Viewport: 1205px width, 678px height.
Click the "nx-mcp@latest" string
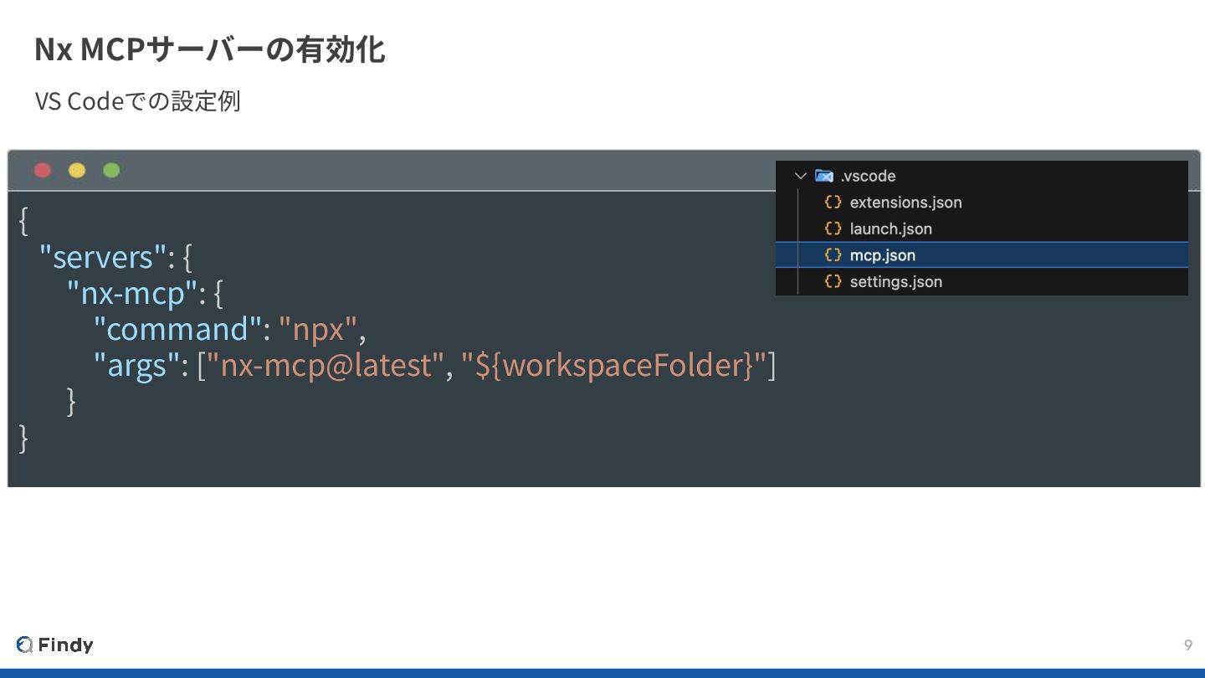point(326,366)
